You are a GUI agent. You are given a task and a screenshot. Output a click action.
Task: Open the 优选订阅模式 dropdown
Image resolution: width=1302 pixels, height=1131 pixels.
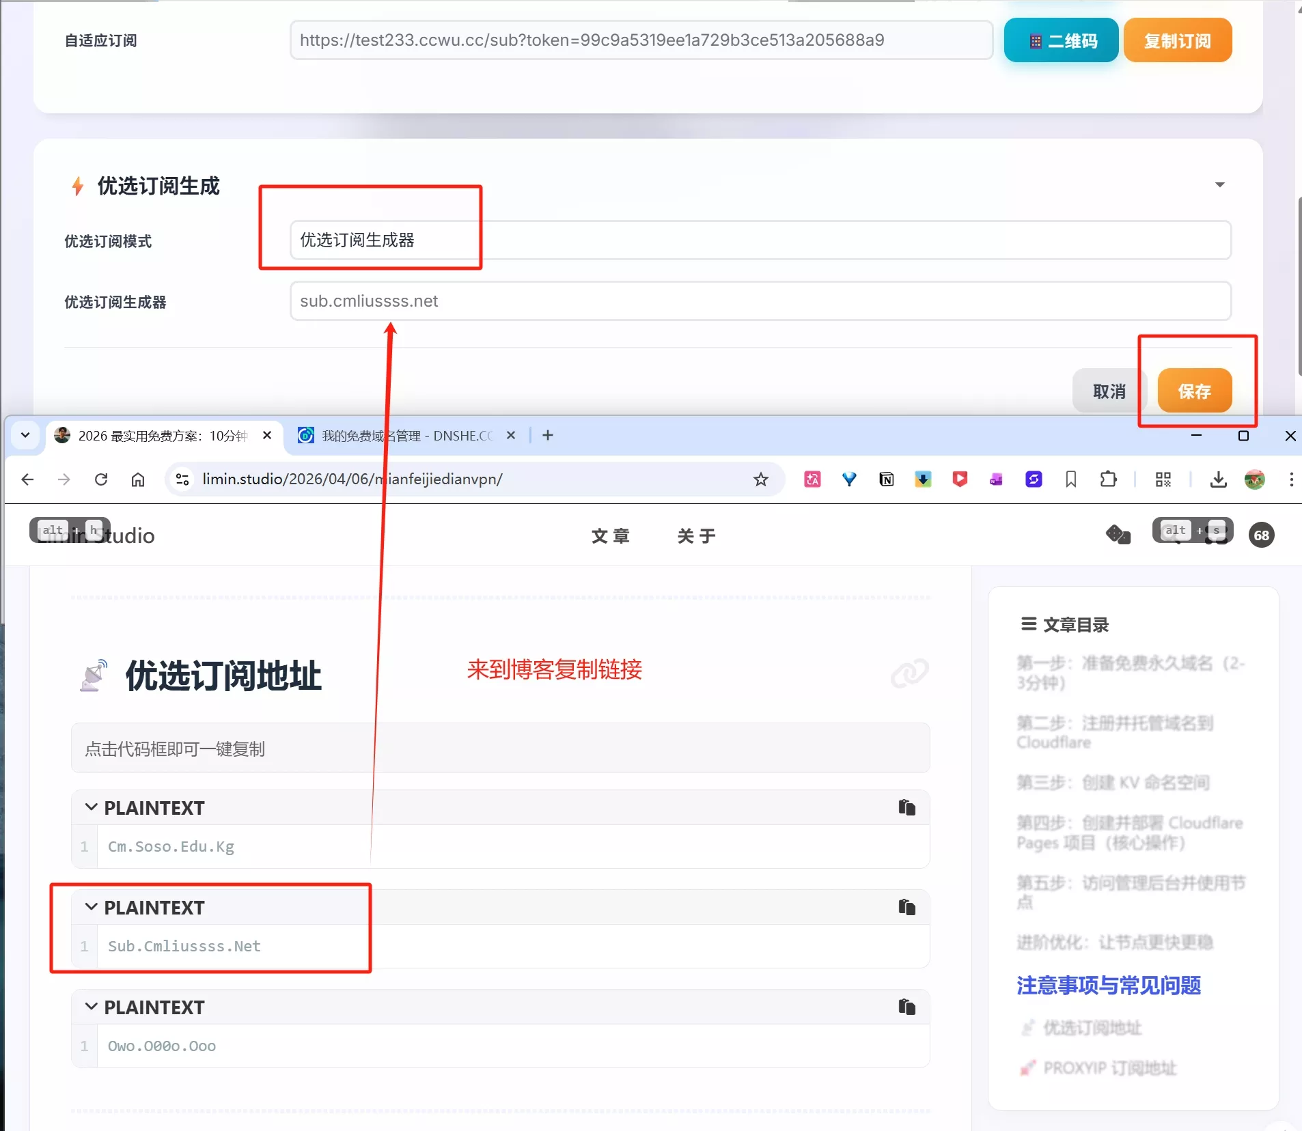(x=760, y=240)
